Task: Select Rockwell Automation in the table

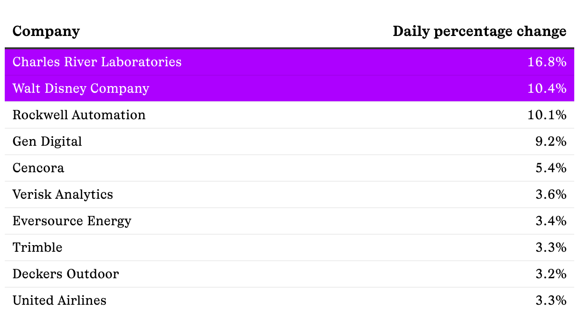Action: coord(79,115)
